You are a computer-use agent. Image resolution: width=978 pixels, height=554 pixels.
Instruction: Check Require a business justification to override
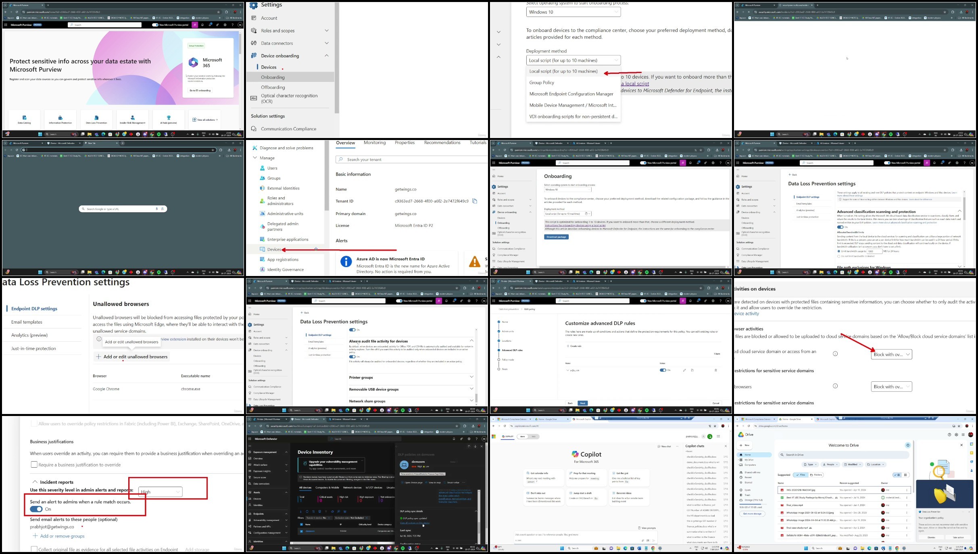point(34,464)
